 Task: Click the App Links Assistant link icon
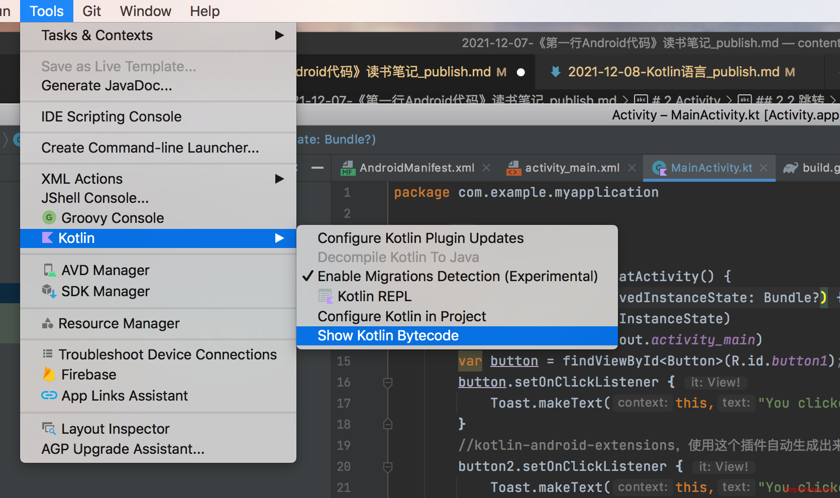point(49,396)
